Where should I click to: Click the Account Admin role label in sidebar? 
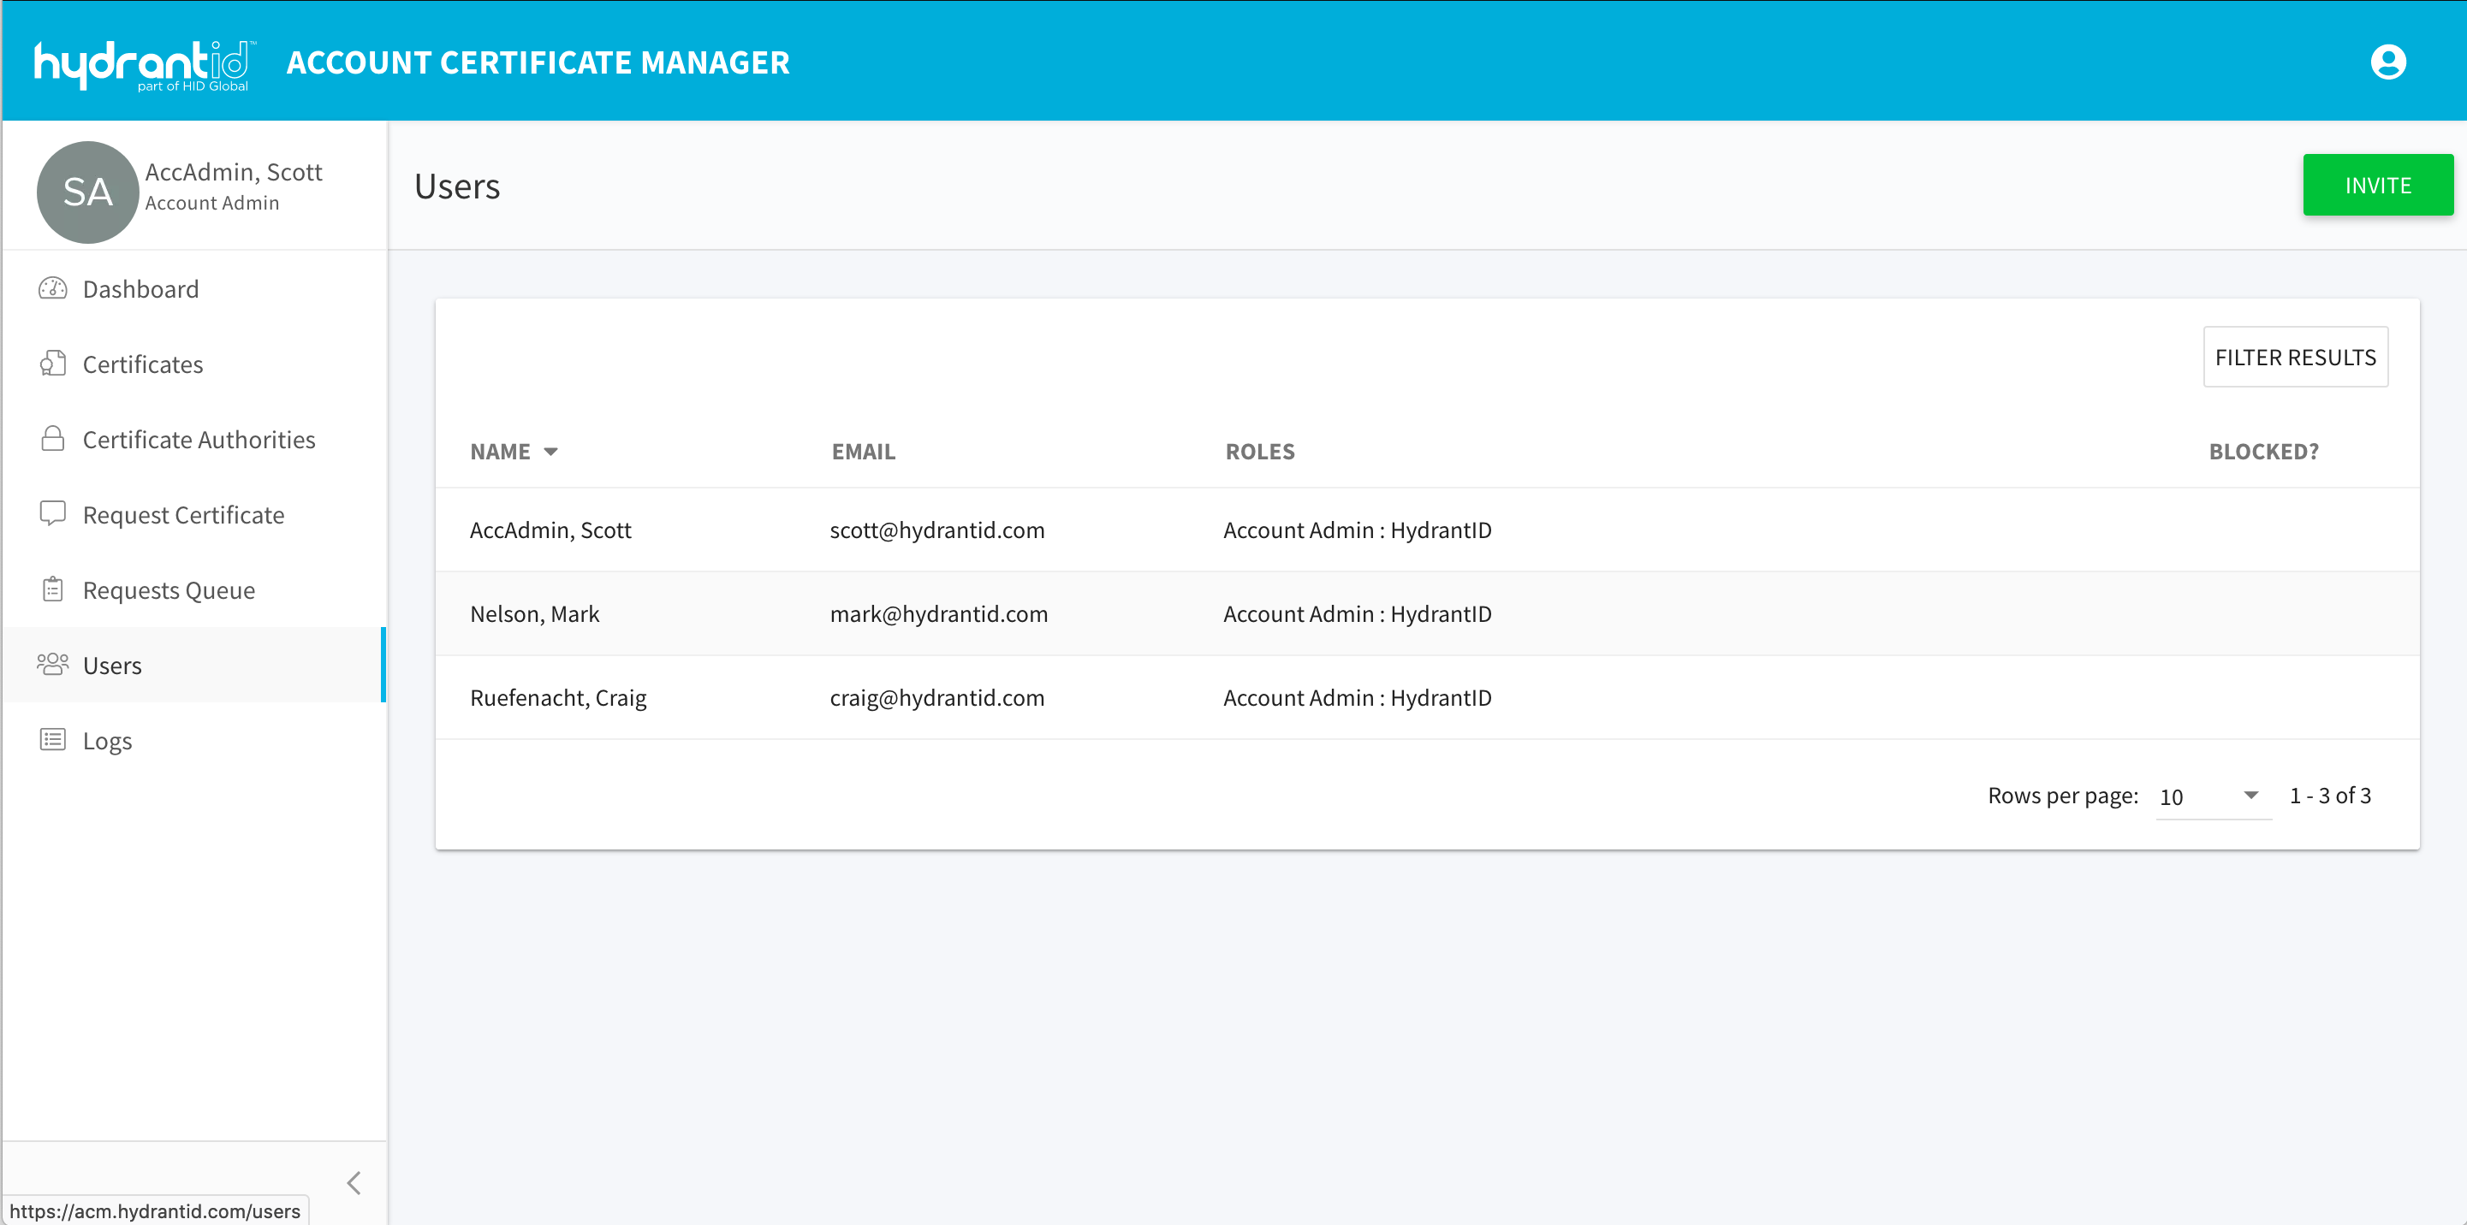coord(211,203)
